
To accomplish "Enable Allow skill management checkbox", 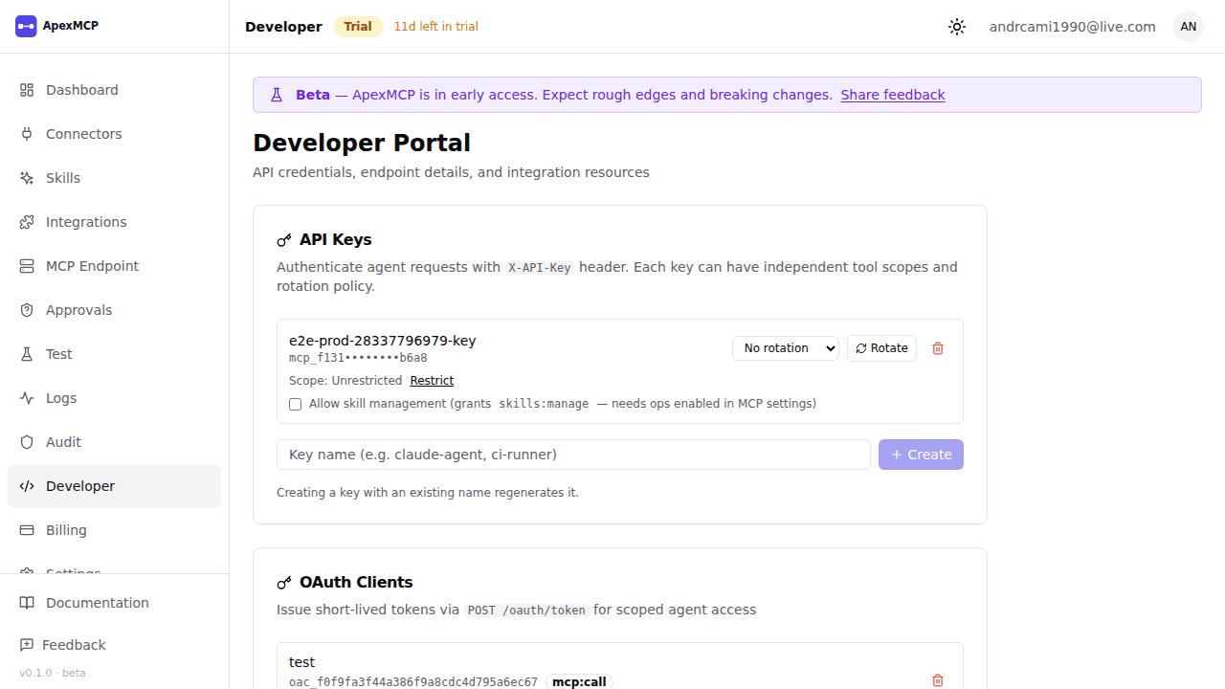I will [x=295, y=404].
